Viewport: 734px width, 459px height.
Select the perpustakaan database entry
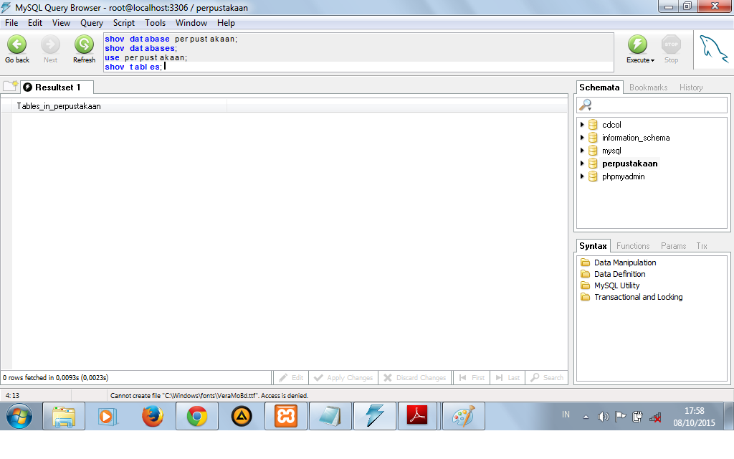629,164
